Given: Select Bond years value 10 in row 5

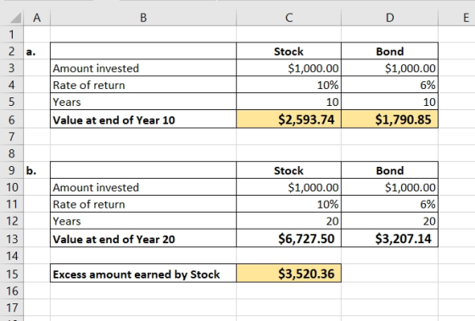Looking at the screenshot, I should (x=389, y=102).
